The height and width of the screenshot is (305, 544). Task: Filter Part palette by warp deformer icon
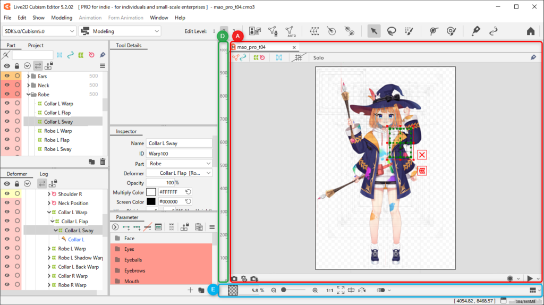point(81,55)
